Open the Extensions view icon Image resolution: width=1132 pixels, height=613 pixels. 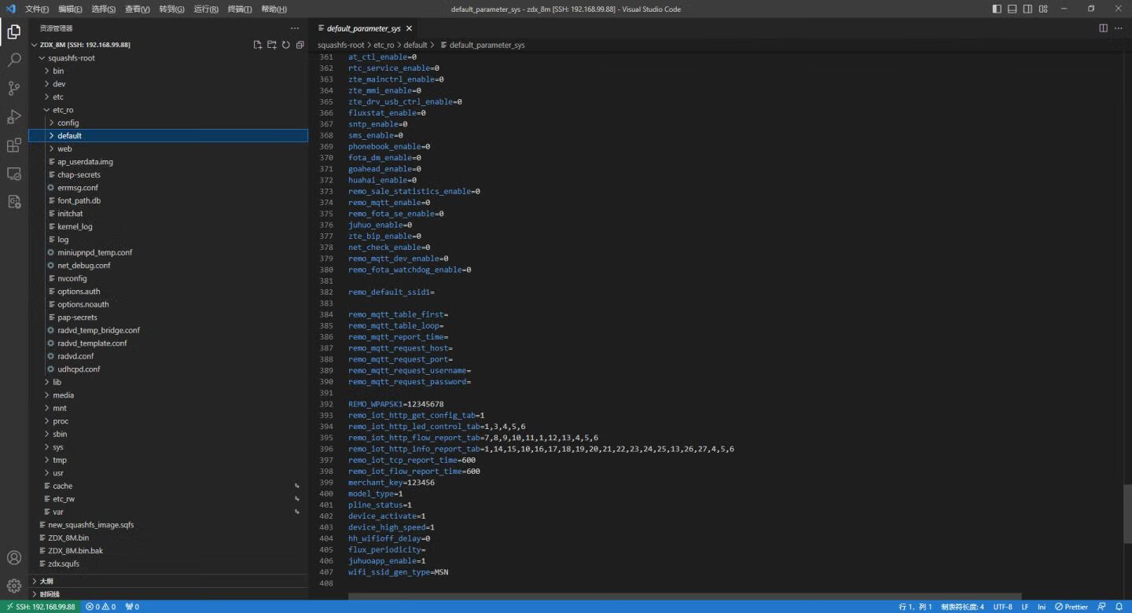coord(13,145)
